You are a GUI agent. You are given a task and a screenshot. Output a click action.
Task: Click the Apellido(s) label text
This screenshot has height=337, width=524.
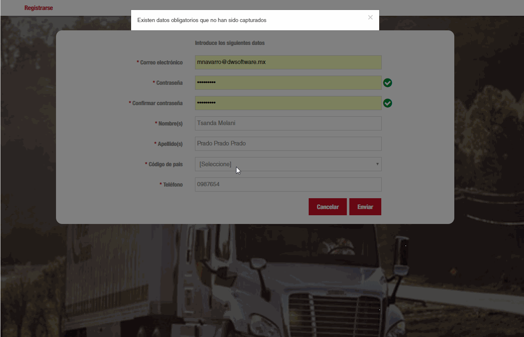tap(170, 144)
